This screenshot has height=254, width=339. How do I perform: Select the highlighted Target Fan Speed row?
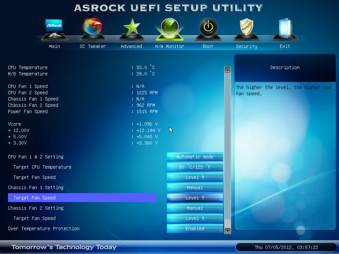pos(82,198)
